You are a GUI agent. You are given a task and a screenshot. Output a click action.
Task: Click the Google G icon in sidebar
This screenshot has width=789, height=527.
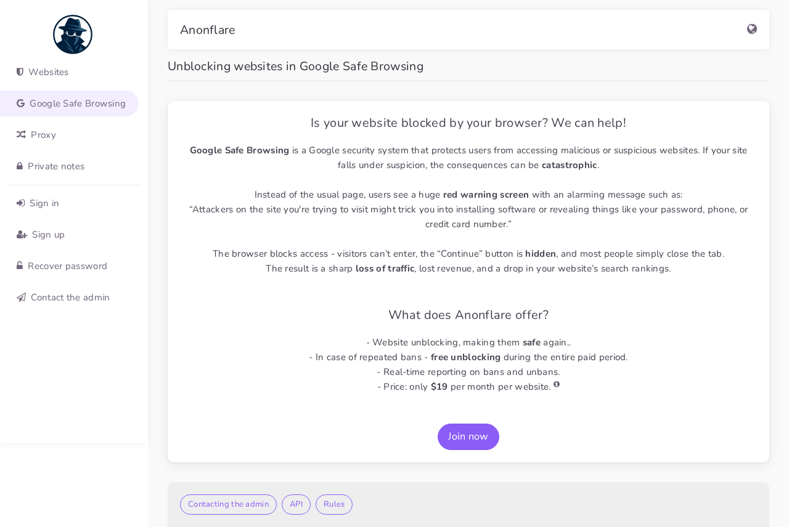(x=21, y=103)
